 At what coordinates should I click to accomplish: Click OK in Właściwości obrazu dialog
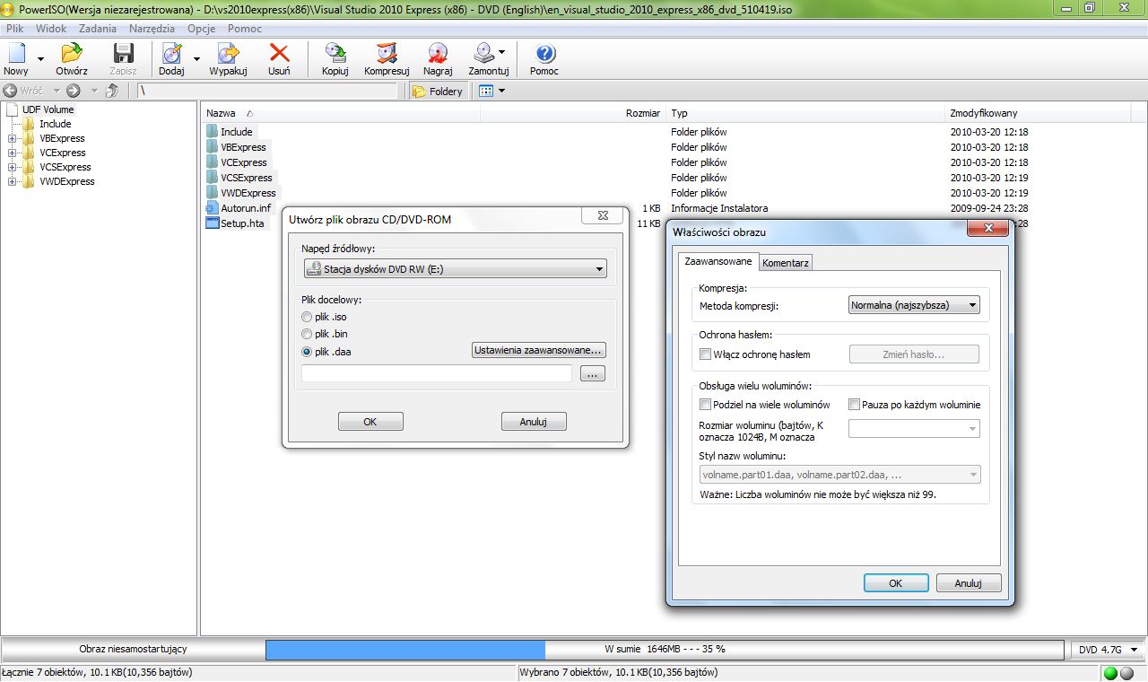(x=895, y=583)
